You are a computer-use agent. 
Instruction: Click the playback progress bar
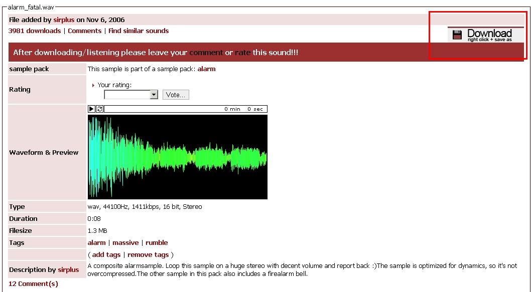pos(186,109)
